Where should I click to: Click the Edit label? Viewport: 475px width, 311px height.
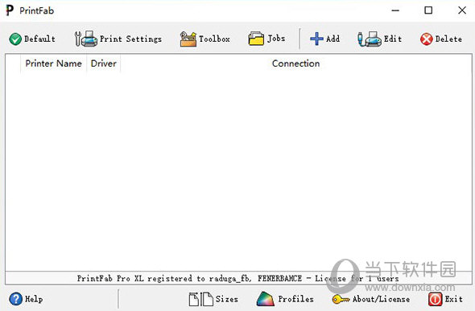coord(393,39)
